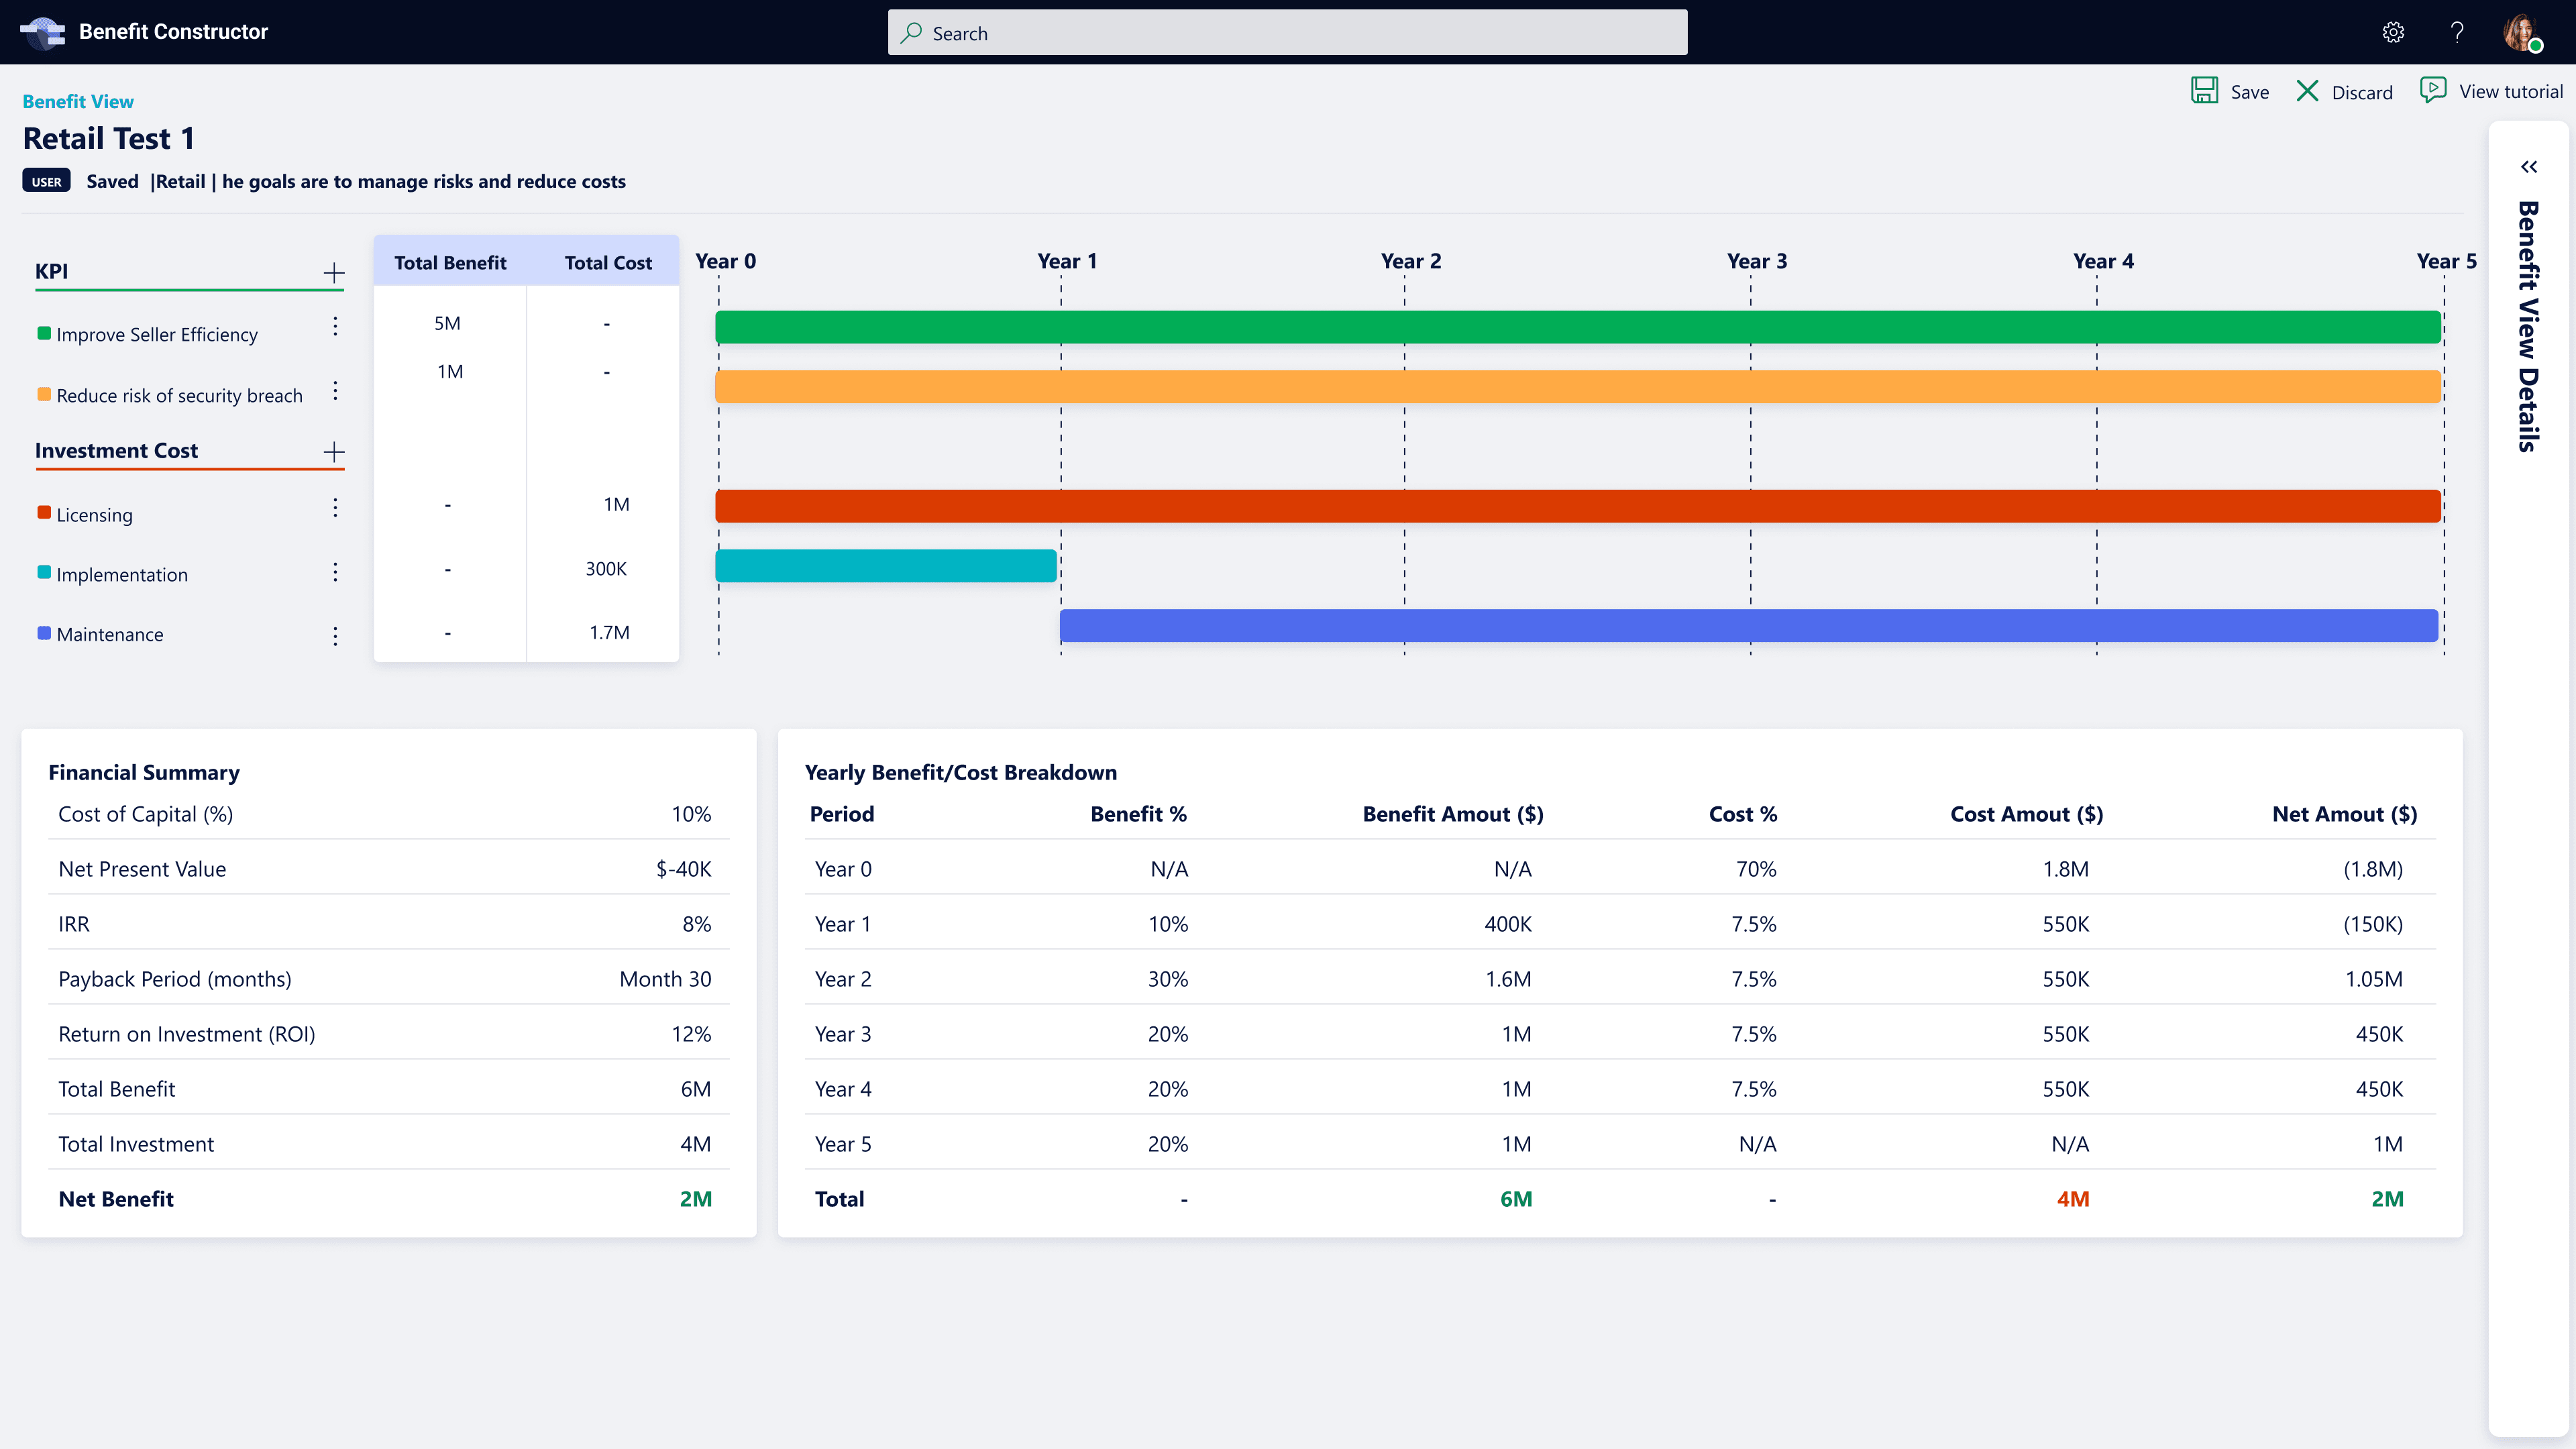Click the Benefit Constructor logo
The image size is (2576, 1449).
coord(42,32)
